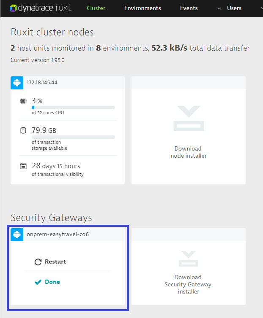Image resolution: width=263 pixels, height=318 pixels.
Task: Click the 79.9 GB storage value
Action: point(44,130)
